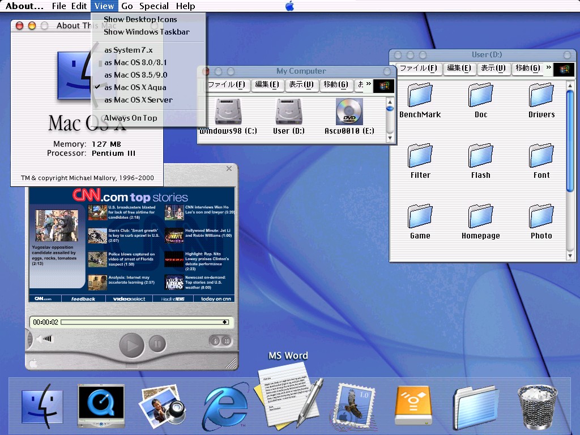Screen dimensions: 580x435
Task: Open 表示(V) menu in My Computer window
Action: [x=301, y=85]
